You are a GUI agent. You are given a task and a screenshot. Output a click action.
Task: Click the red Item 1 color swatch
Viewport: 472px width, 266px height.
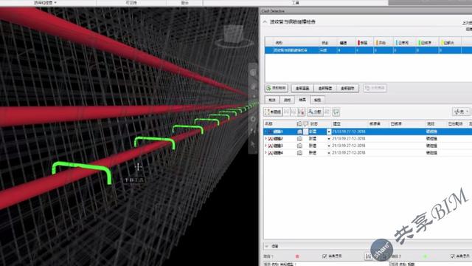coord(297,256)
